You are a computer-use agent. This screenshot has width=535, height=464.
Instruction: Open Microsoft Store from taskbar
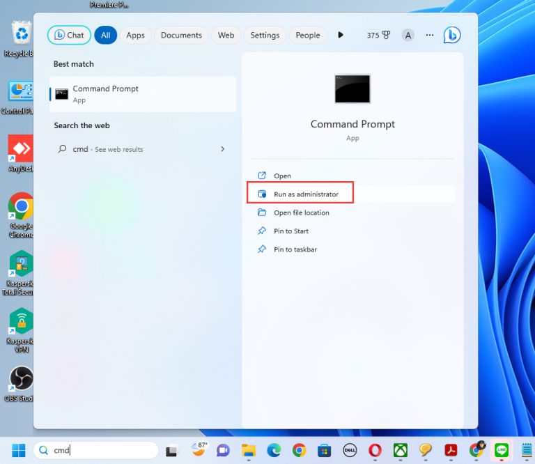324,451
